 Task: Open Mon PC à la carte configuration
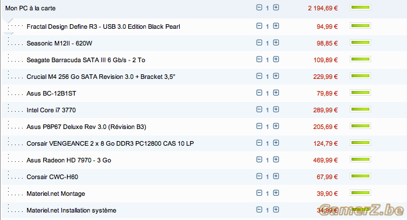(31, 8)
